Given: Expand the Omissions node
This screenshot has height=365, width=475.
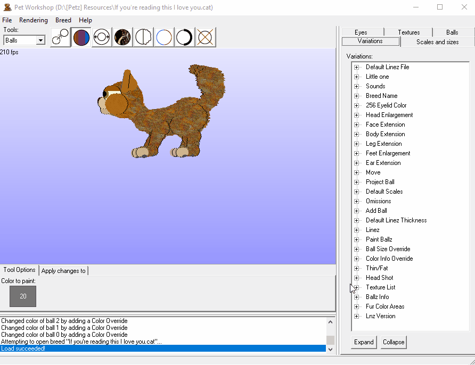Looking at the screenshot, I should coord(357,201).
